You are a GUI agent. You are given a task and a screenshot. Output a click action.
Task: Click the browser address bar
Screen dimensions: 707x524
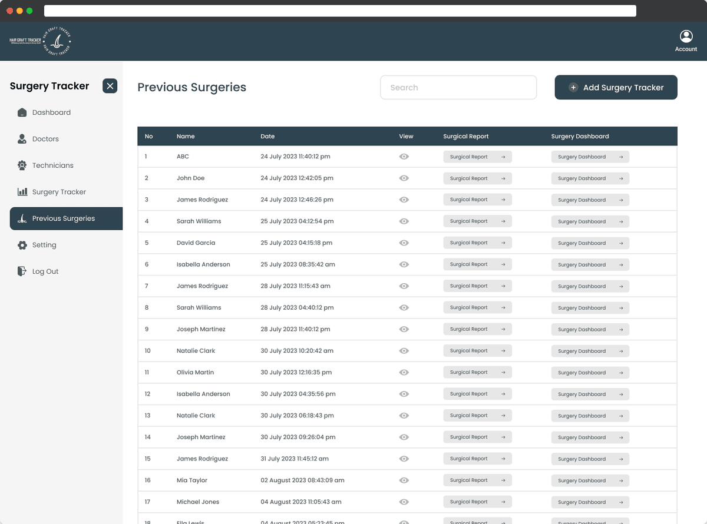point(340,11)
